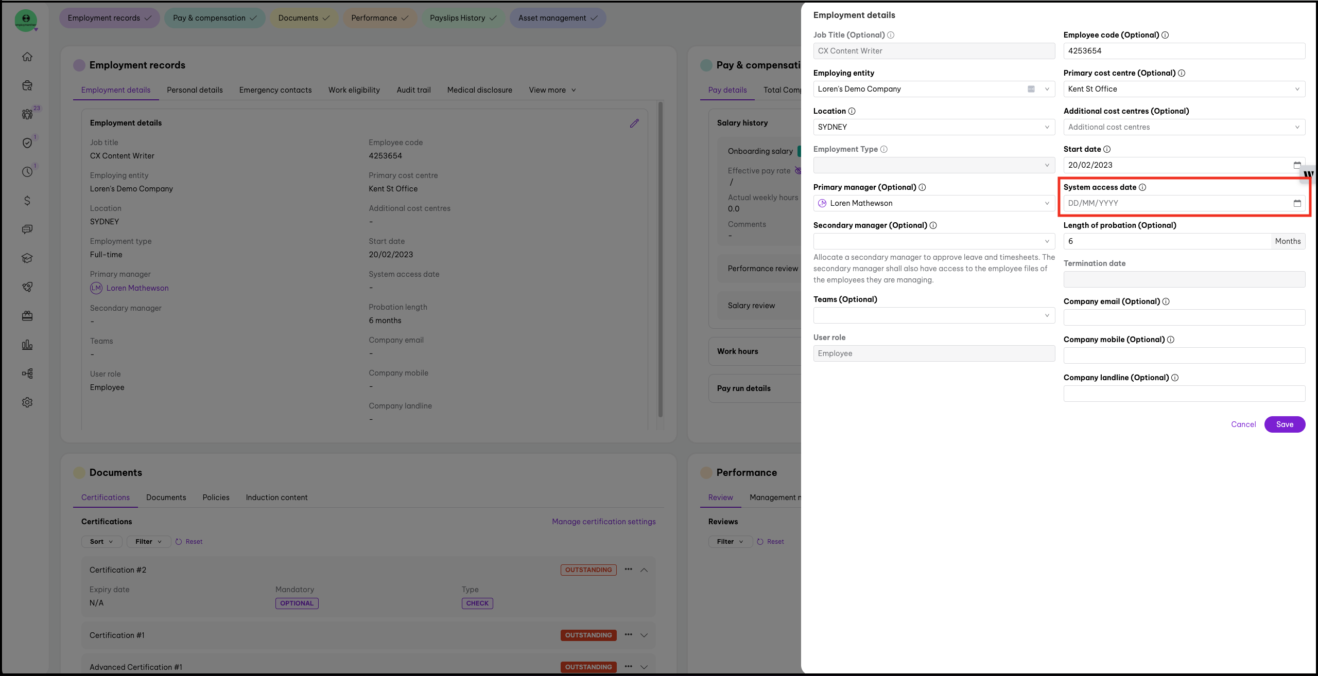This screenshot has height=676, width=1318.
Task: Click the org chart sidebar icon
Action: (27, 373)
